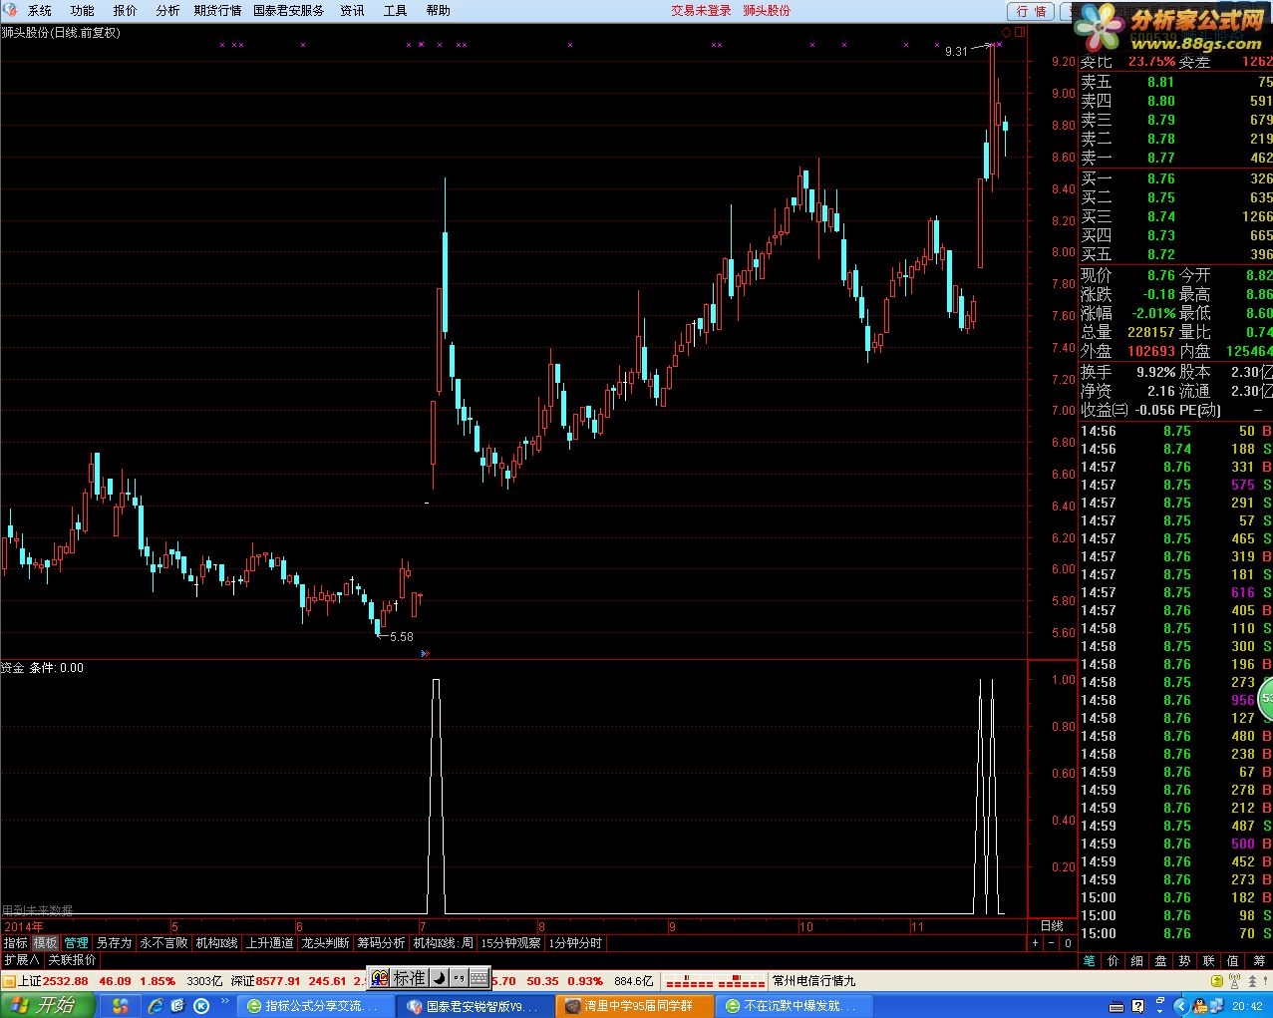1273x1018 pixels.
Task: Select the 1分钟分时 template tab
Action: click(x=575, y=942)
